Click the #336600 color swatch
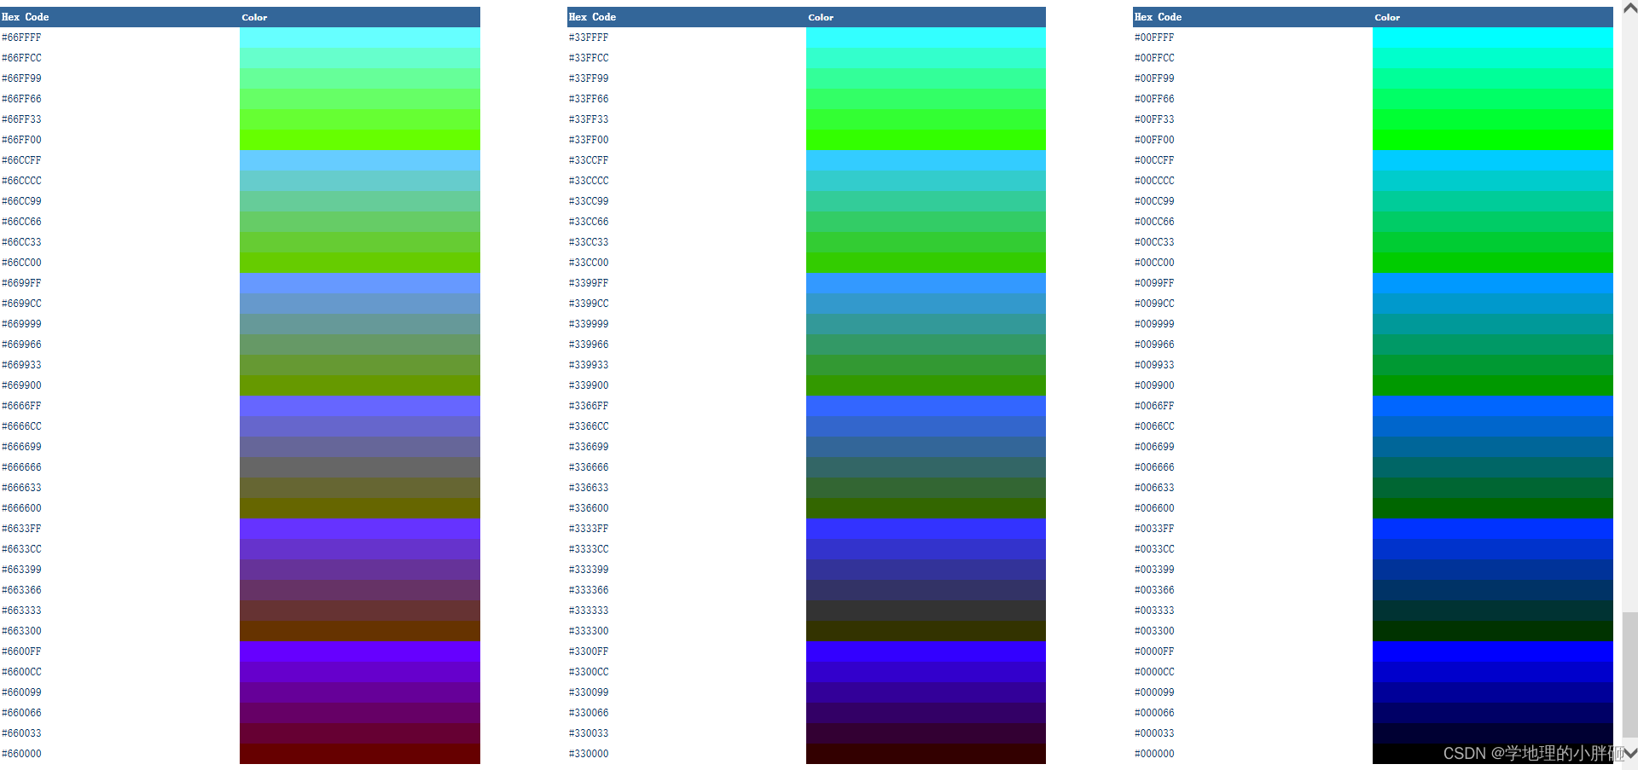Screen dimensions: 1638x770 (926, 508)
